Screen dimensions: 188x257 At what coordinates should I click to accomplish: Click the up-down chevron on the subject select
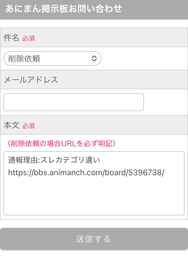tap(94, 59)
